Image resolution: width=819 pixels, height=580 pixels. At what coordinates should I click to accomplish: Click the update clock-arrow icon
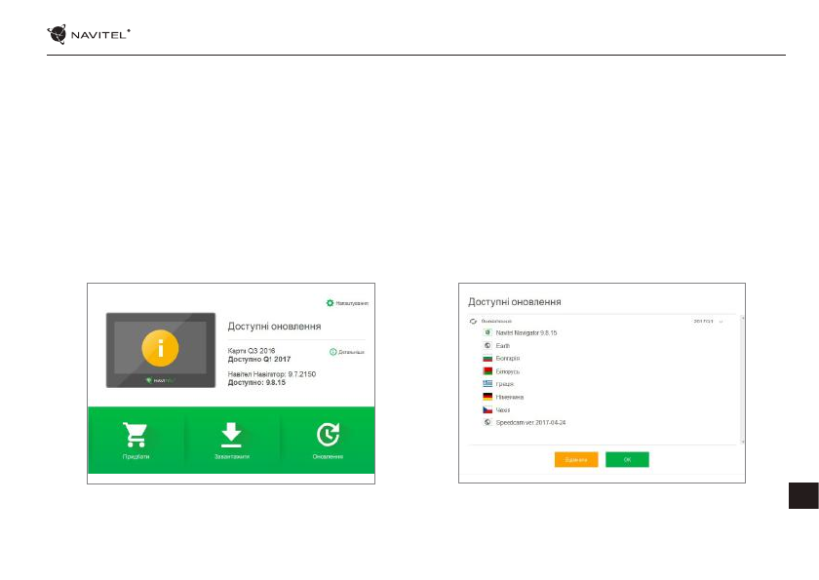point(328,435)
